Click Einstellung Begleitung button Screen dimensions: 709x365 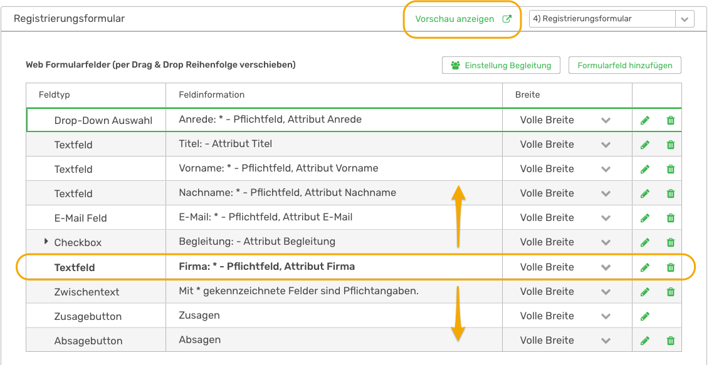coord(501,66)
